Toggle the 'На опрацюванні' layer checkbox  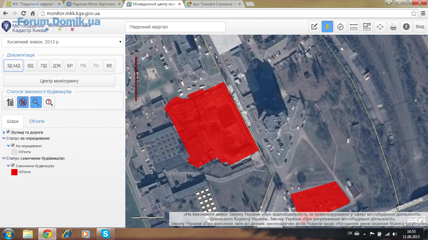coord(13,145)
